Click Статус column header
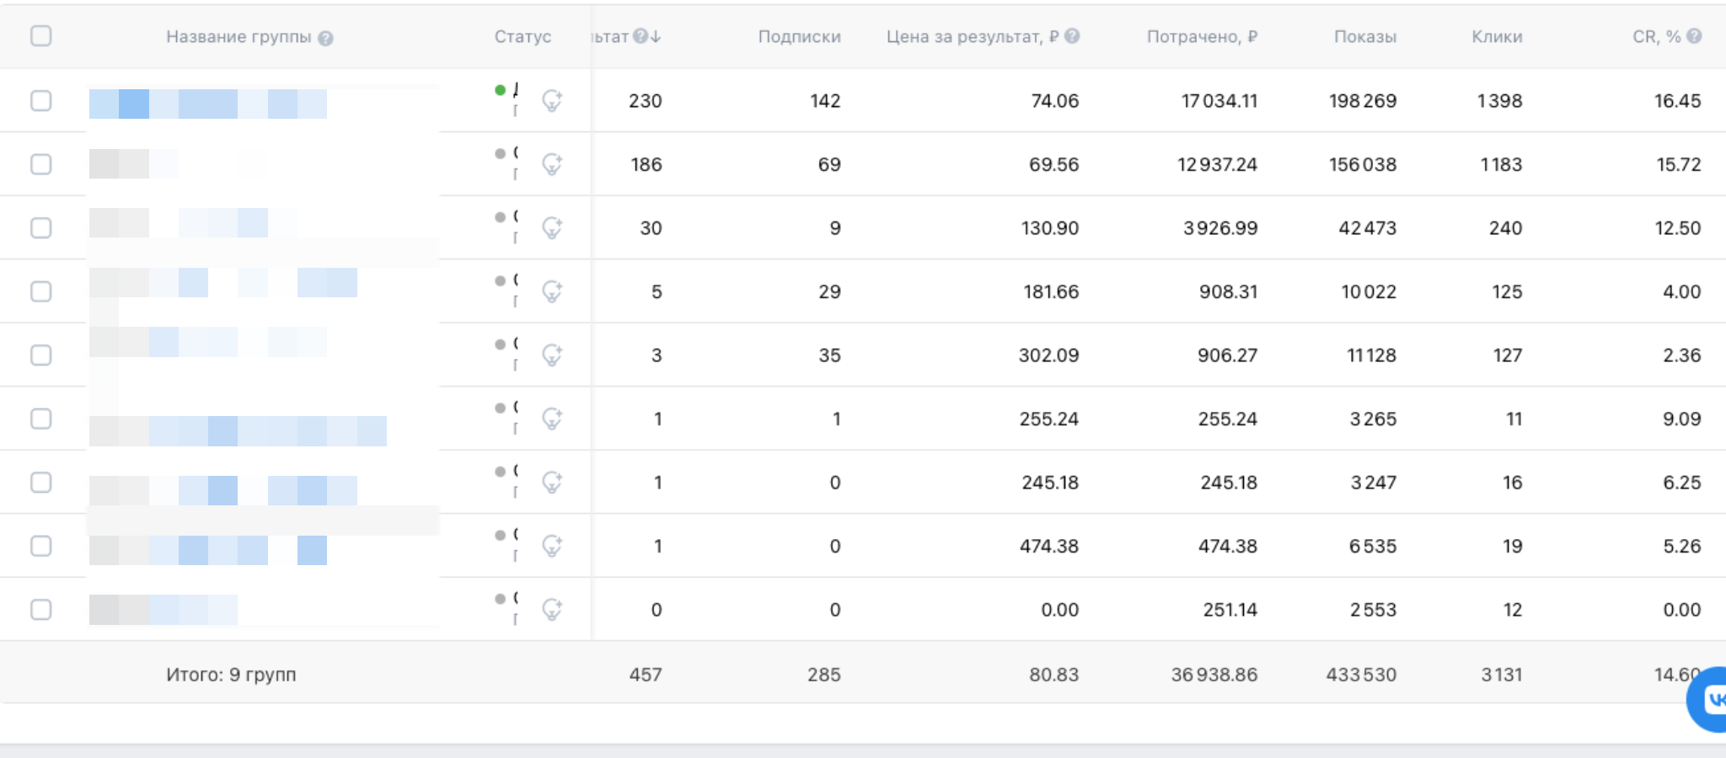Screen dimensions: 1726x758 pyautogui.click(x=523, y=37)
